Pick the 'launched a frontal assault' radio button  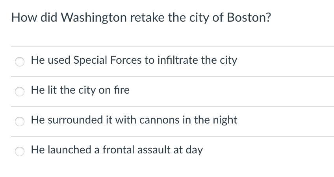click(x=20, y=151)
